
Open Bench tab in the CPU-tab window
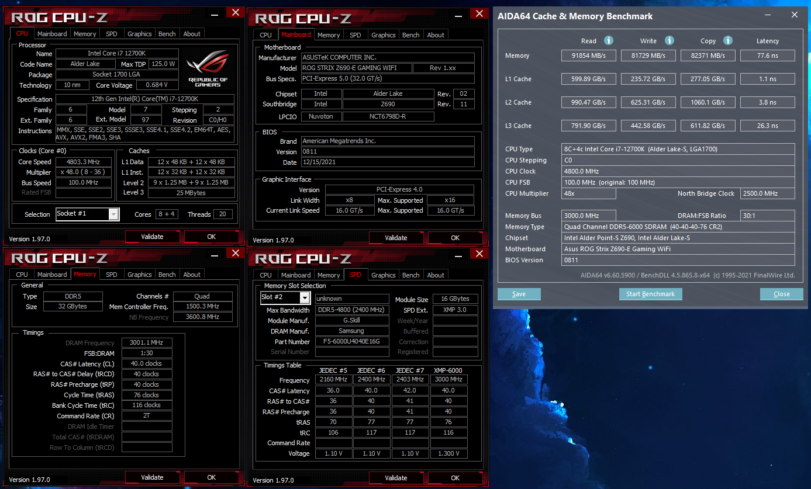167,34
